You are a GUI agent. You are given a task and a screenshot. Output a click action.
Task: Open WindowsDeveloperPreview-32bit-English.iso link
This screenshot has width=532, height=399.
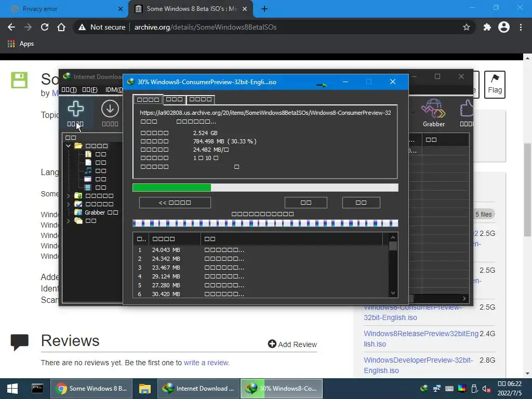click(x=418, y=365)
